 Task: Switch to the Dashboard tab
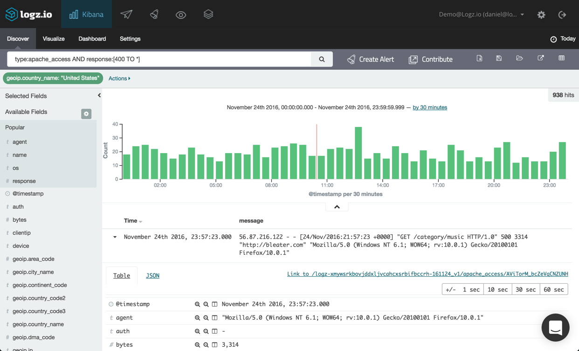(x=92, y=39)
